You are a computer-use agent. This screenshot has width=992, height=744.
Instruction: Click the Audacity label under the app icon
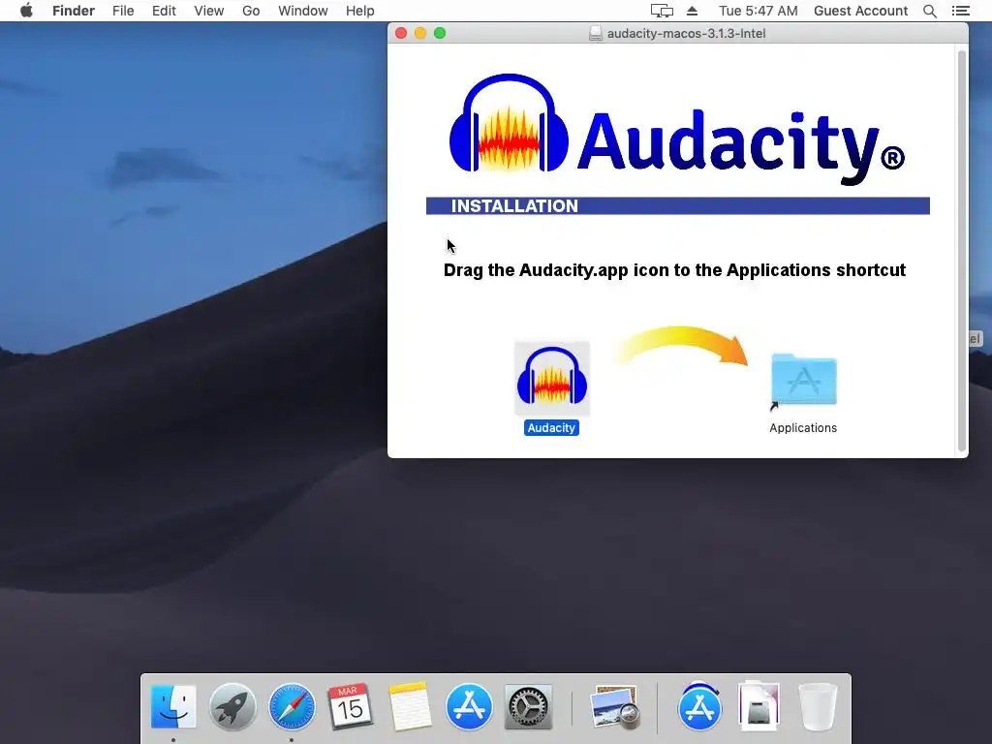point(551,427)
